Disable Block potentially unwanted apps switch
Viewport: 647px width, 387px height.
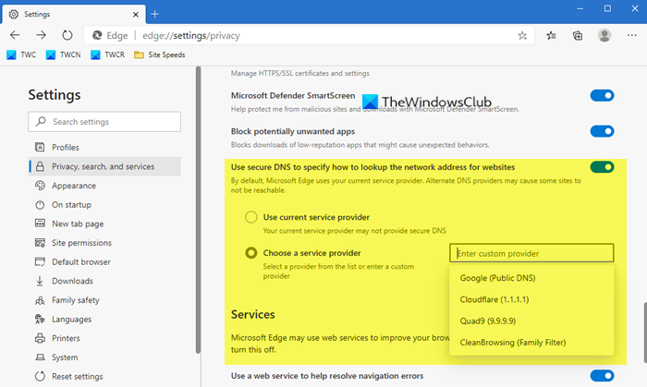tap(602, 131)
